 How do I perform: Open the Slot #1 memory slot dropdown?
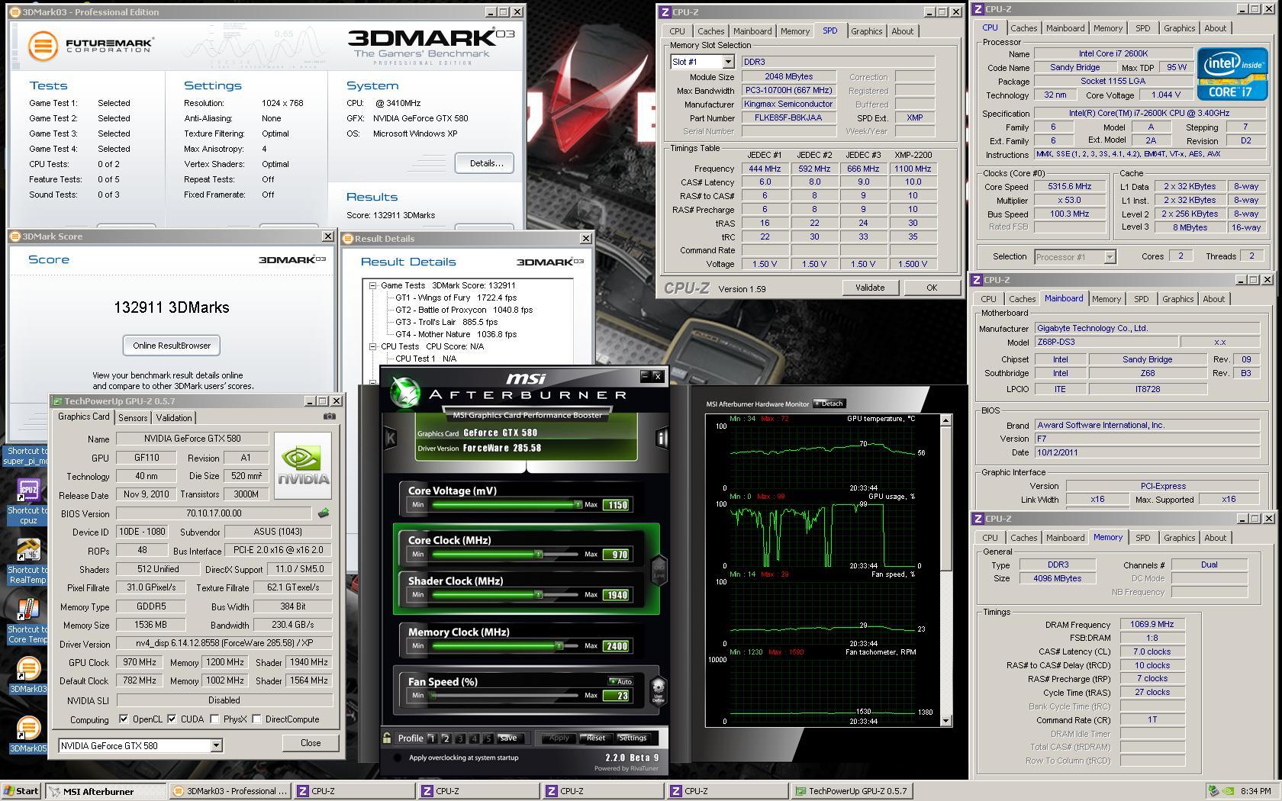(728, 62)
